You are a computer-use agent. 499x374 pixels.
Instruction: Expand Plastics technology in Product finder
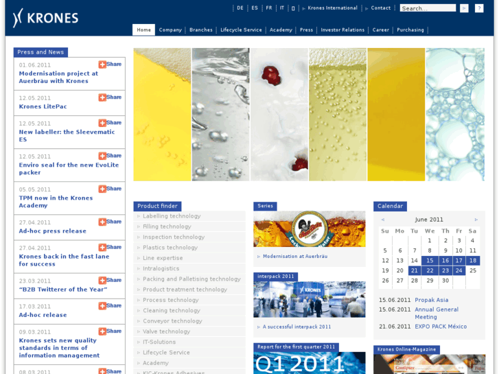point(189,248)
